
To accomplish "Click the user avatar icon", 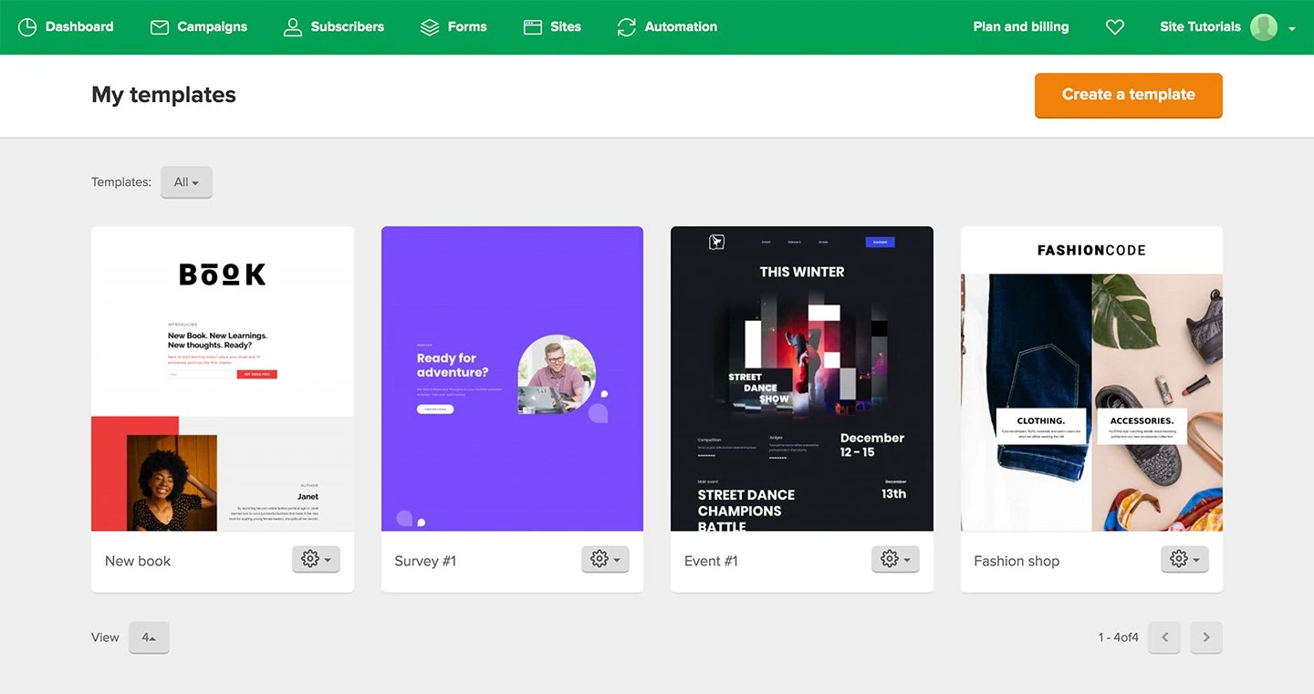I will point(1264,27).
